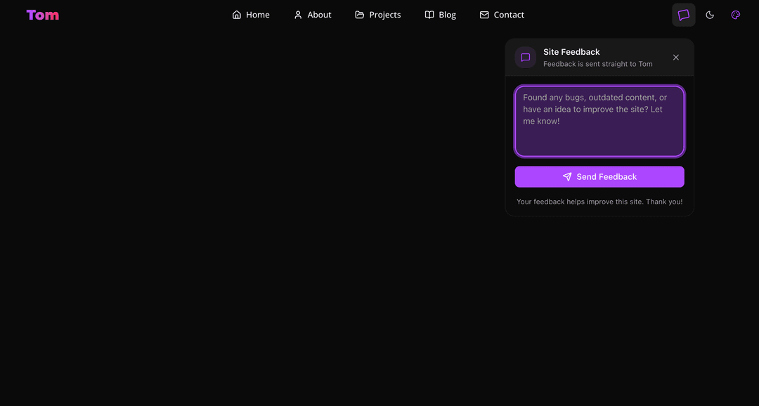
Task: Click the envelope icon next to Contact
Action: [x=484, y=14]
